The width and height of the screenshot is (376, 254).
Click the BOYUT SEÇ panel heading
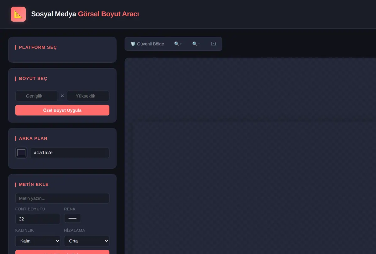pos(33,79)
